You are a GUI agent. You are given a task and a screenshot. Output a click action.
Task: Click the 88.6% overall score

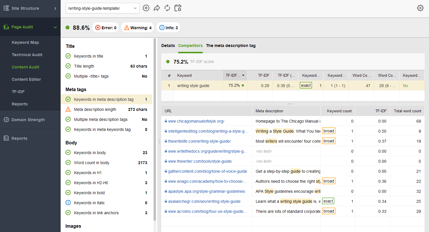tap(81, 28)
